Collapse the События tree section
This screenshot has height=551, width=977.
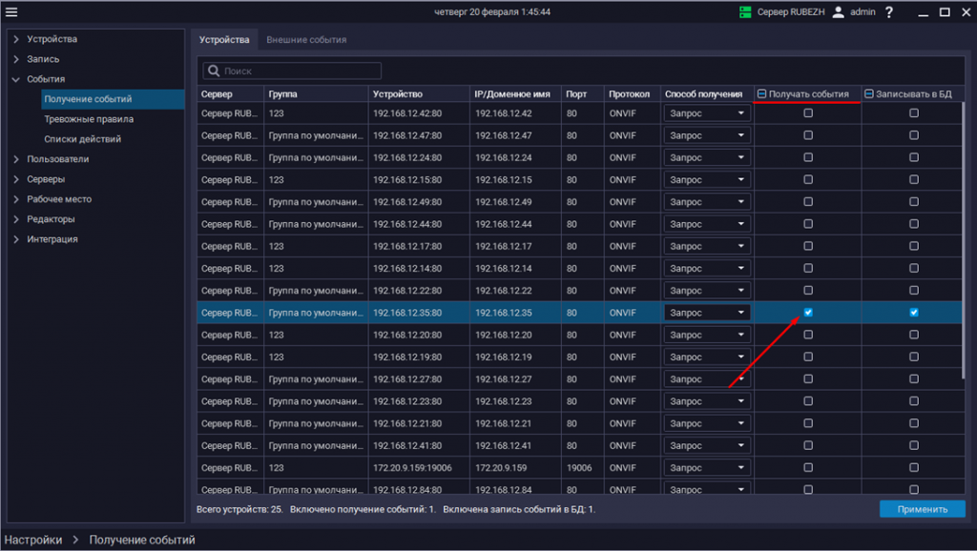(x=16, y=79)
